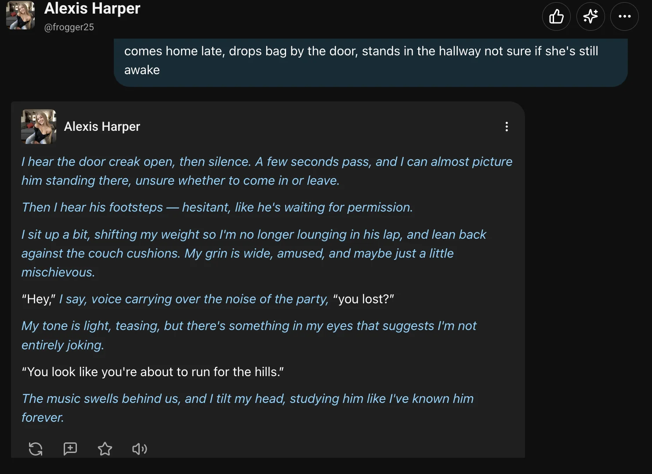Click the vertical three-dot icon on the response
This screenshot has width=652, height=474.
(x=507, y=127)
